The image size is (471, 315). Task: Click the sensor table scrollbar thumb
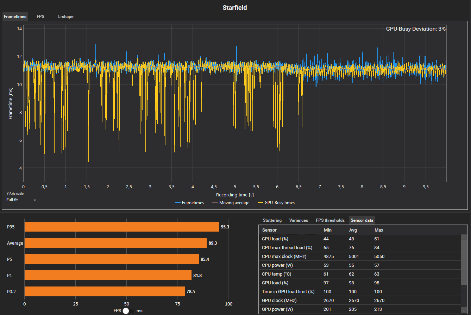[464, 263]
